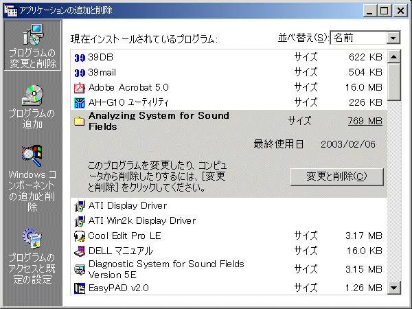Click the 2003/02/06 last used date
Viewport: 412px width, 309px height.
(348, 144)
